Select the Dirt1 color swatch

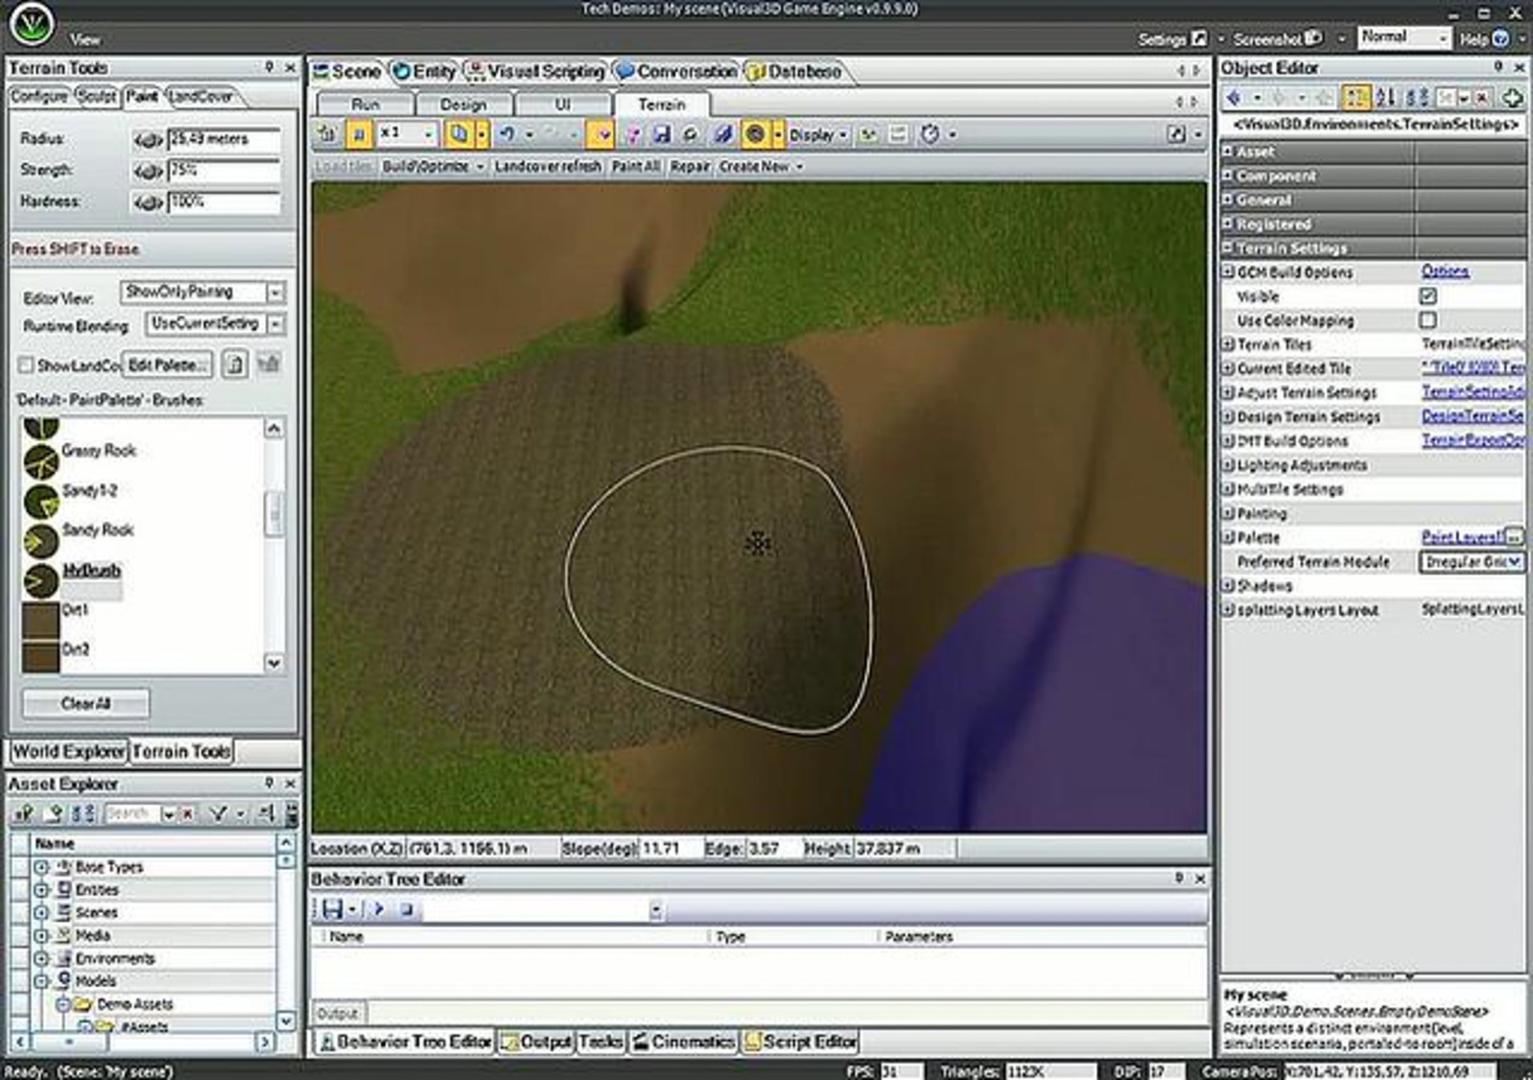[x=41, y=621]
